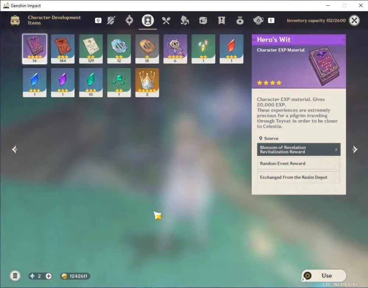Select Random Event Reward source
This screenshot has width=368, height=288.
coord(298,163)
